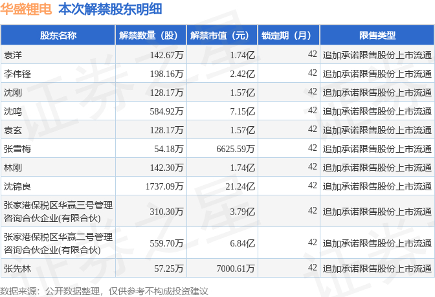This screenshot has width=435, height=297.
Task: Select the 解禁市值（元） column header
Action: click(x=222, y=35)
